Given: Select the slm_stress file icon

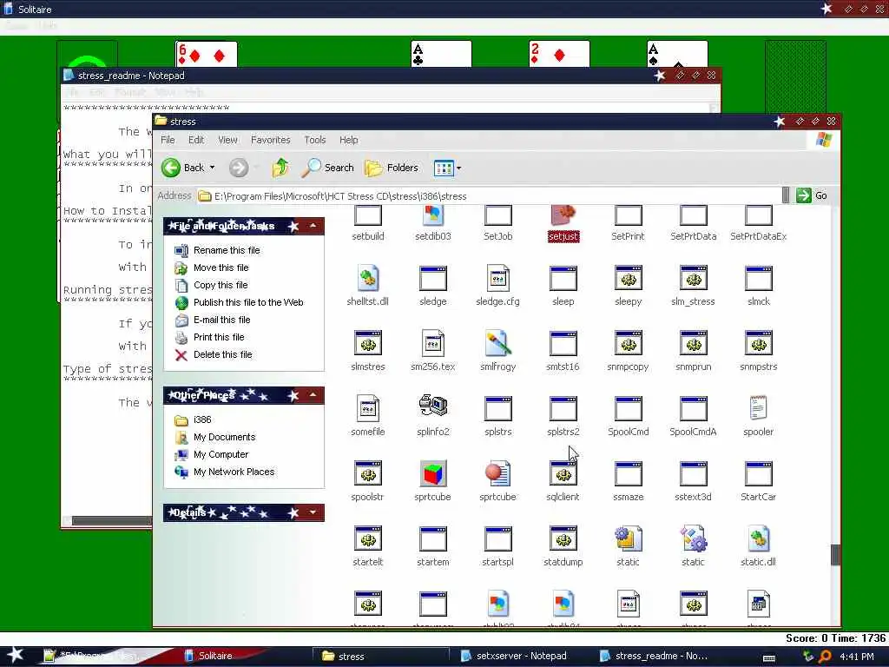Looking at the screenshot, I should 693,279.
